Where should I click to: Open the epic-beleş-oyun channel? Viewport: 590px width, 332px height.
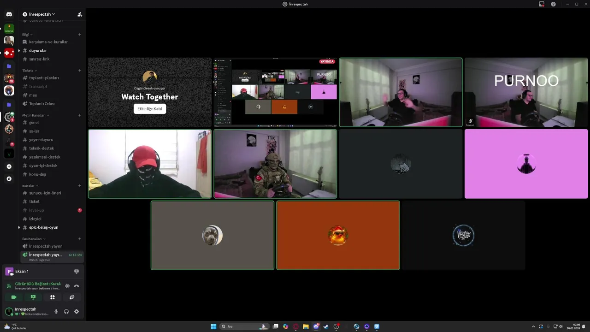(52, 227)
